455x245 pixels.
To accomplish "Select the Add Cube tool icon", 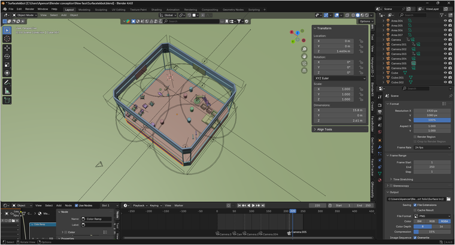I will pyautogui.click(x=7, y=101).
